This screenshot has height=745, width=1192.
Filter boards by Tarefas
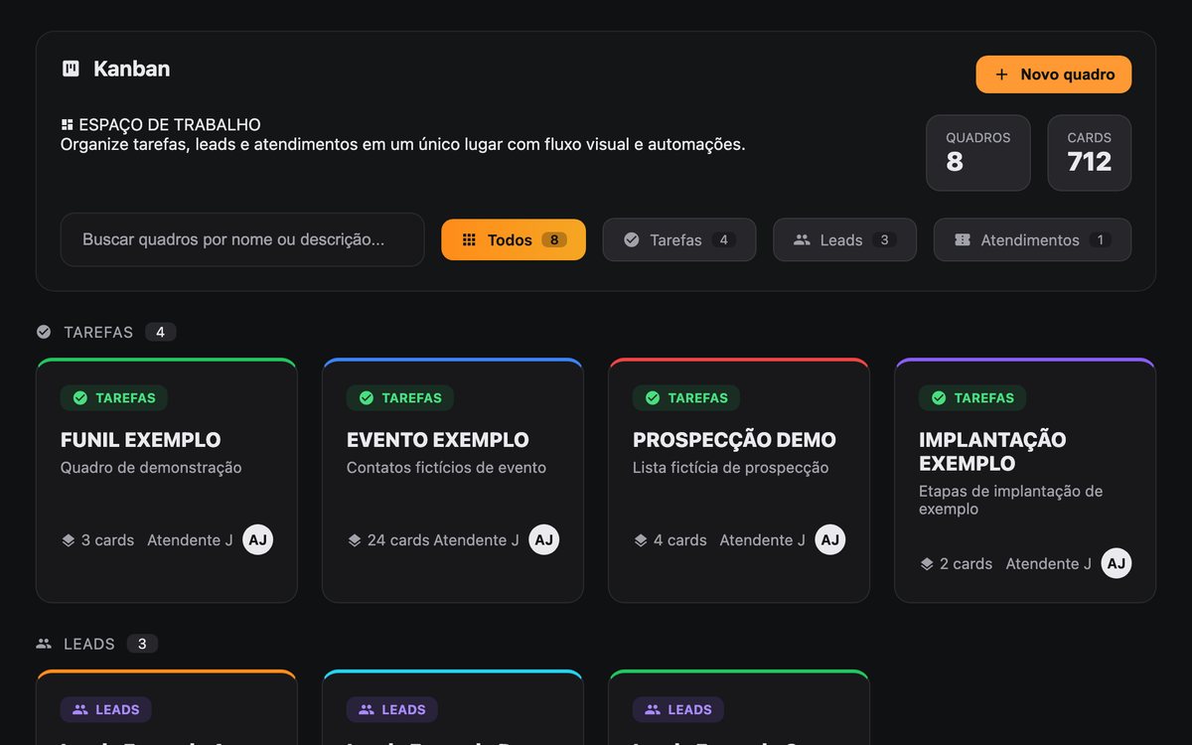click(679, 239)
